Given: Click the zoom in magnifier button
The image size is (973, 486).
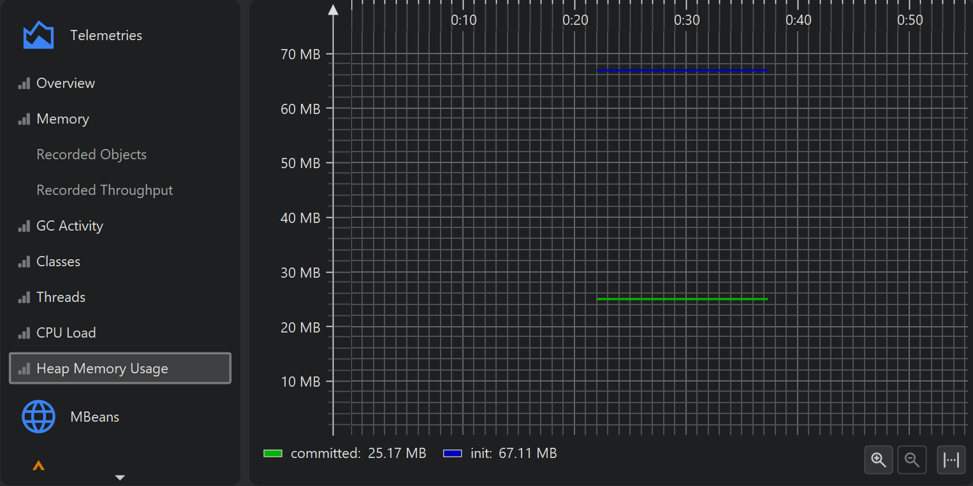Looking at the screenshot, I should point(879,460).
